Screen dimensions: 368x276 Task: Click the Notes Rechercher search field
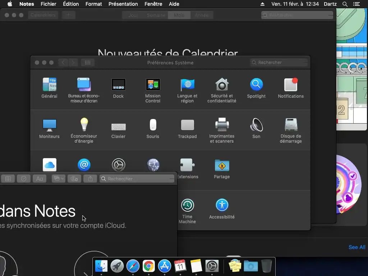click(x=137, y=179)
